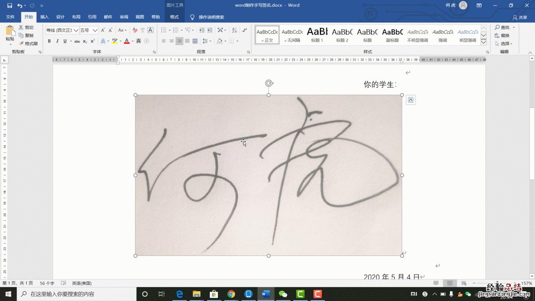535x301 pixels.
Task: Click the Share (共享) button
Action: (x=520, y=17)
